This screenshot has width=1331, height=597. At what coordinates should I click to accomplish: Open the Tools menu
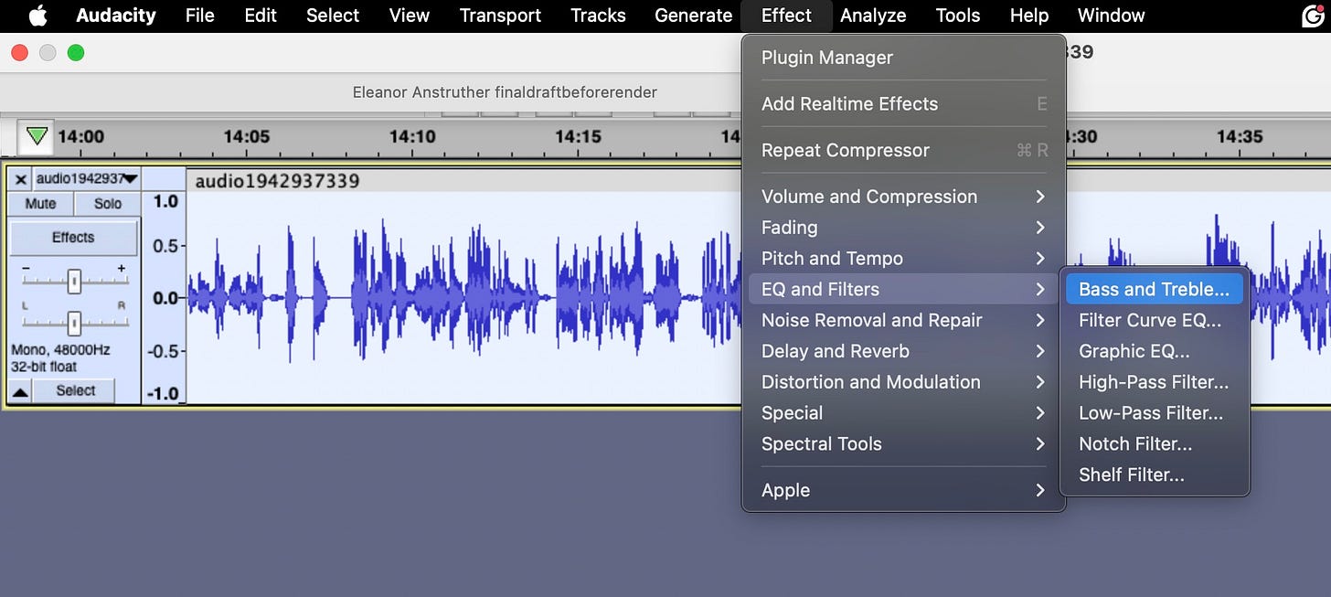point(958,16)
